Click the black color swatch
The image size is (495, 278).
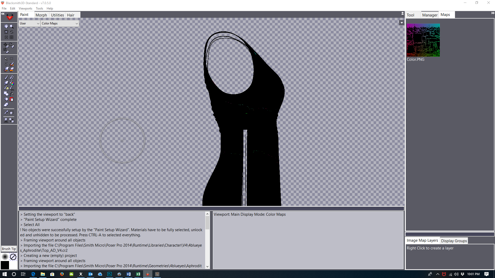pos(4,265)
